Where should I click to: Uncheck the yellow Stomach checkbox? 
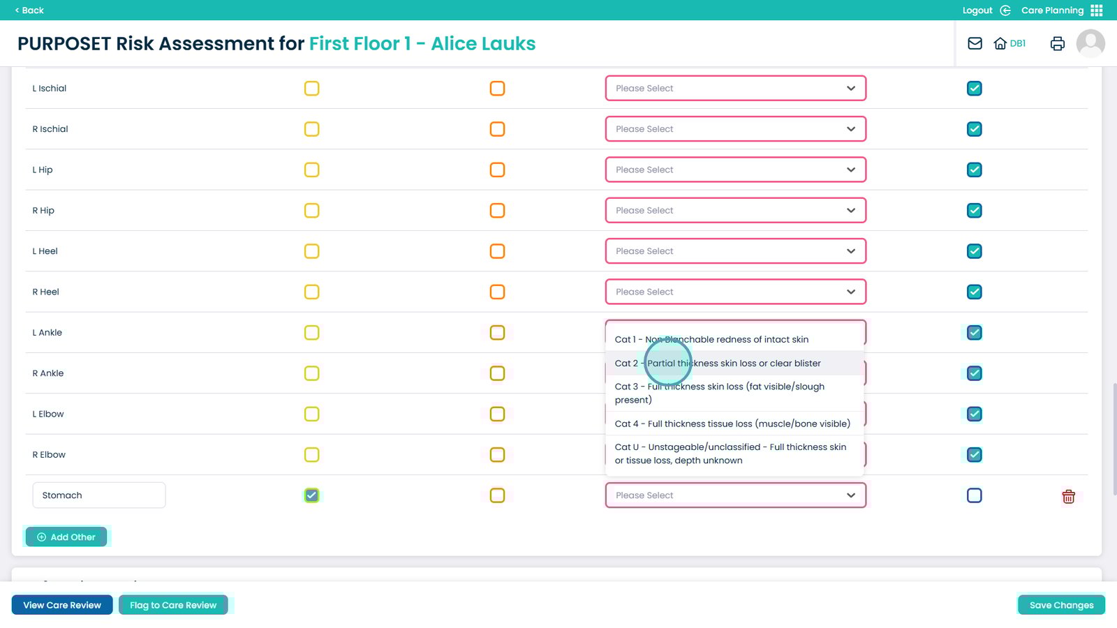312,495
